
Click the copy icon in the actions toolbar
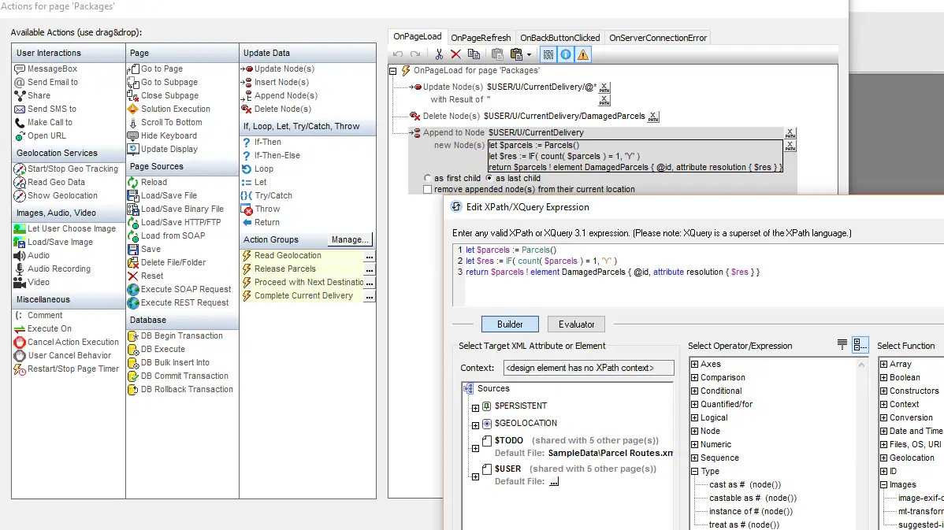(x=474, y=55)
